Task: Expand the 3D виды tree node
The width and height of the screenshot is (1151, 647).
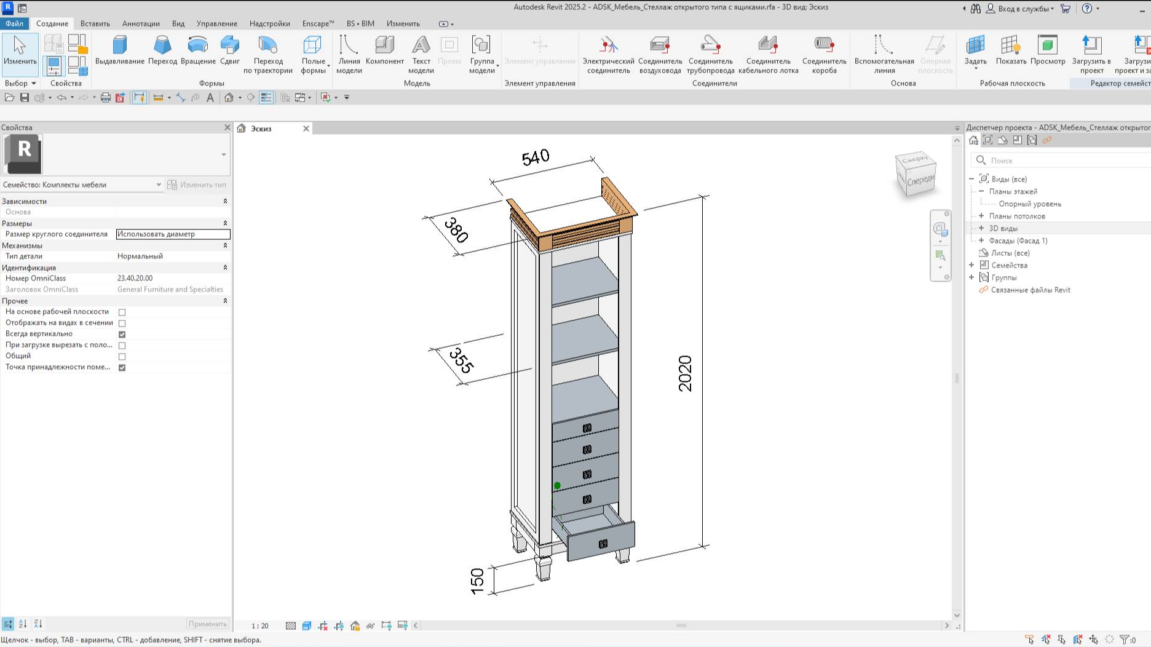Action: 980,228
